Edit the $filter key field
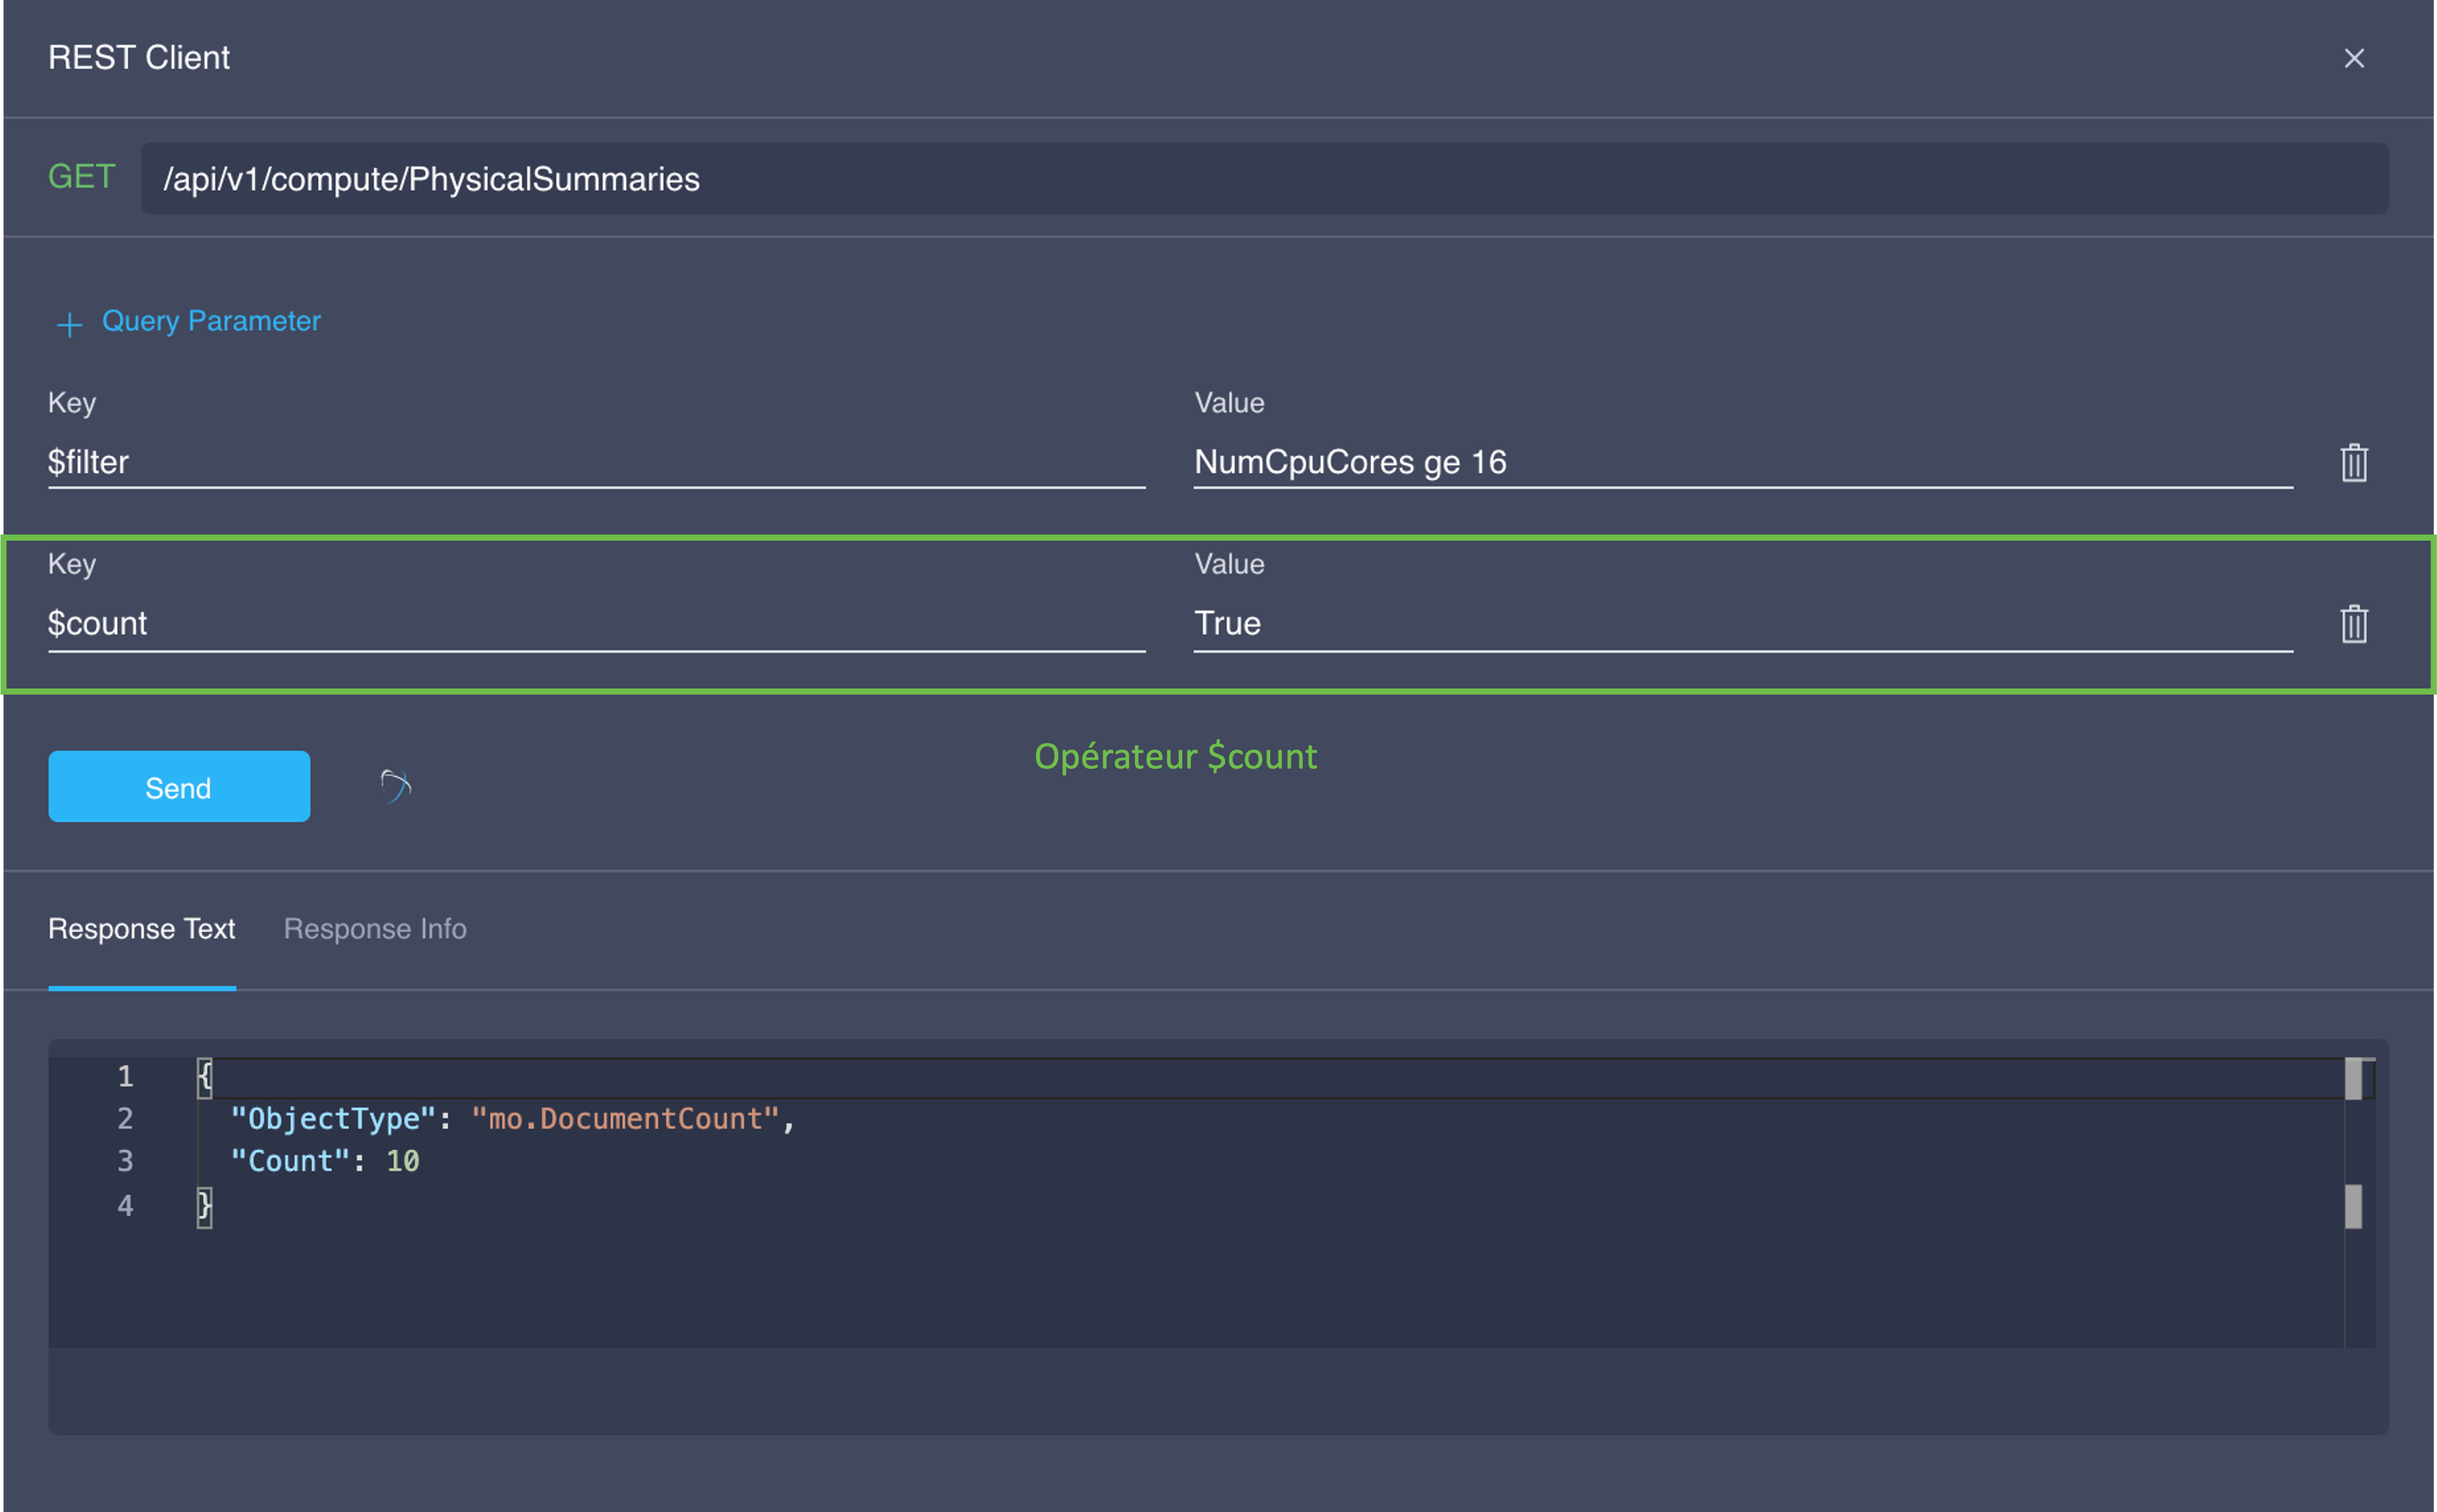Screen dimensions: 2437x1512 (595, 463)
